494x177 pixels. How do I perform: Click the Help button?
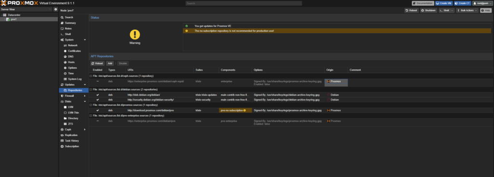click(485, 11)
